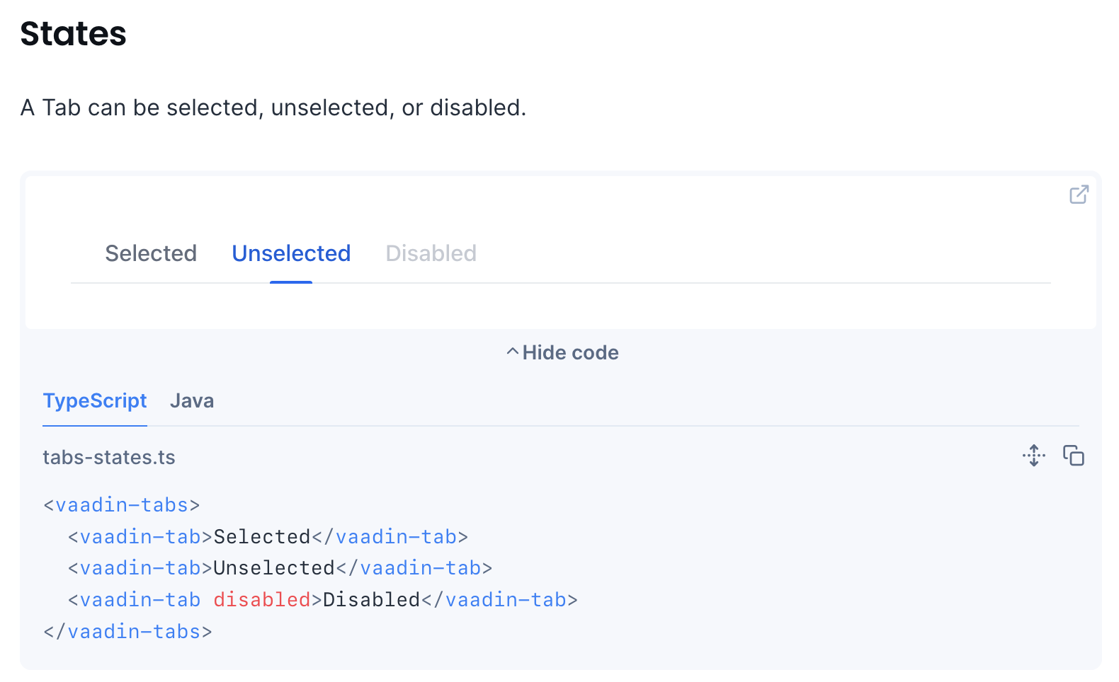Image resolution: width=1119 pixels, height=682 pixels.
Task: Select the TypeScript code tab
Action: pyautogui.click(x=94, y=400)
